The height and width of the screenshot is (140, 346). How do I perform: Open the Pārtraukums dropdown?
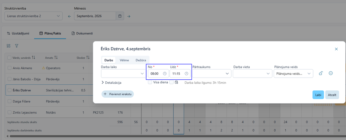coord(212,74)
